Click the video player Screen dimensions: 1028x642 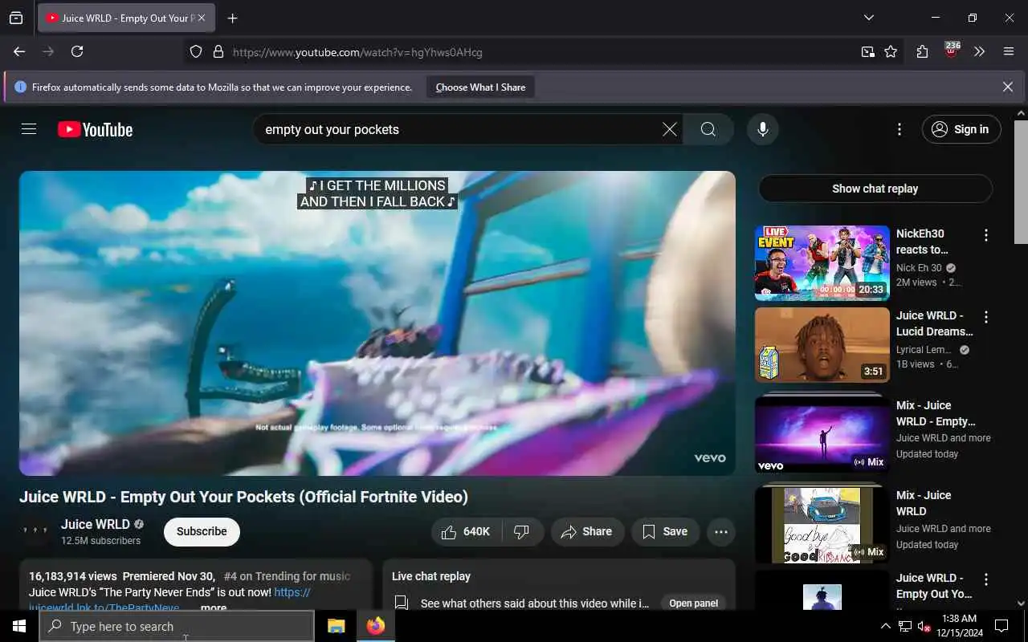[x=377, y=323]
